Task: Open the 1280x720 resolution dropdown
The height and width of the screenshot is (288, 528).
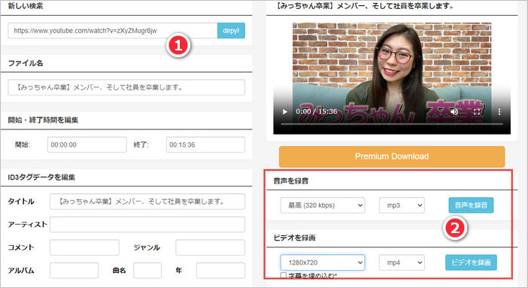Action: (x=323, y=262)
